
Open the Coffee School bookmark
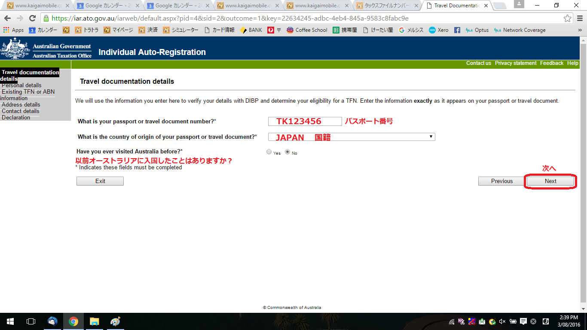point(307,30)
